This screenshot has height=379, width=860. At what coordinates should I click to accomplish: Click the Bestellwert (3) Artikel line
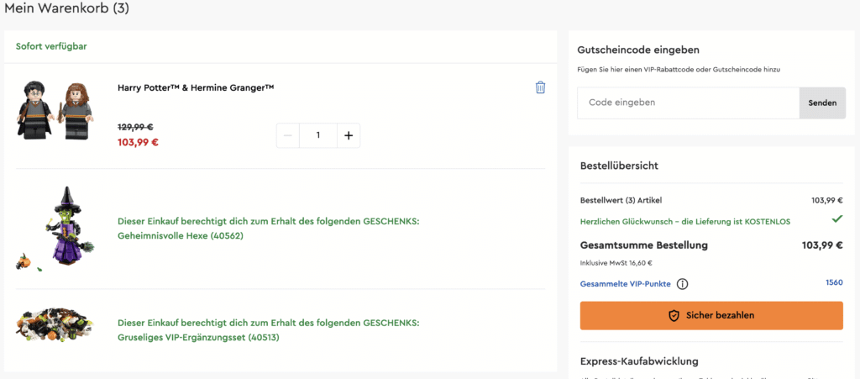[711, 200]
